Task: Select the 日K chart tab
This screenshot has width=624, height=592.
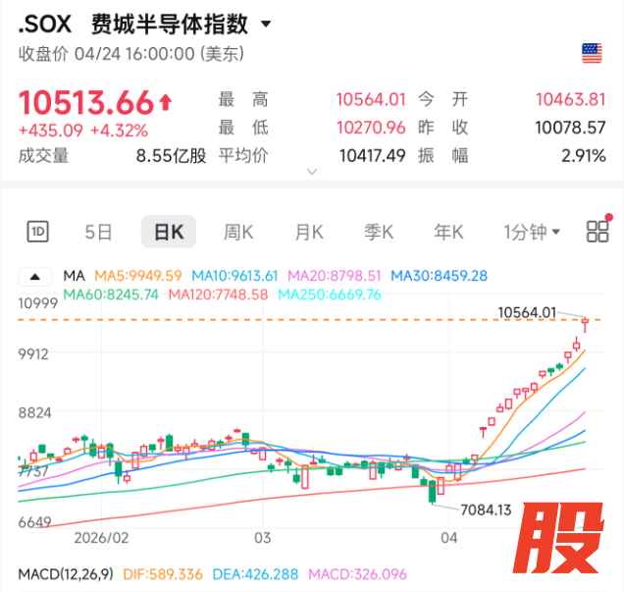Action: pos(169,232)
